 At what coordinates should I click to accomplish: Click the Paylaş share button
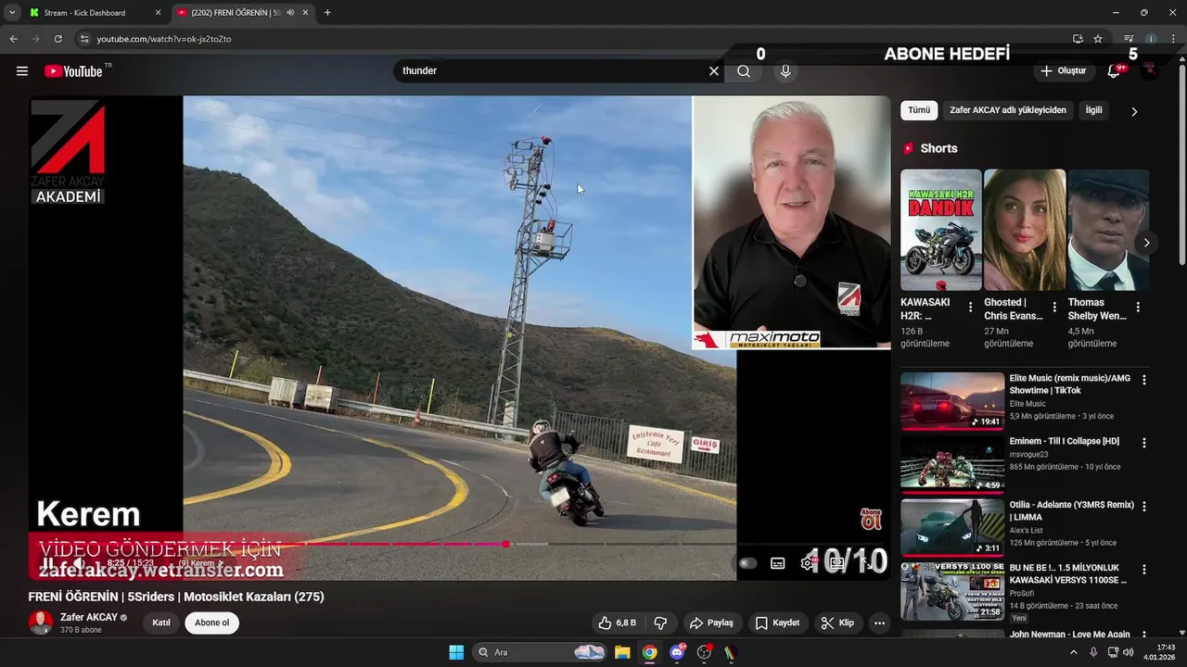[712, 623]
